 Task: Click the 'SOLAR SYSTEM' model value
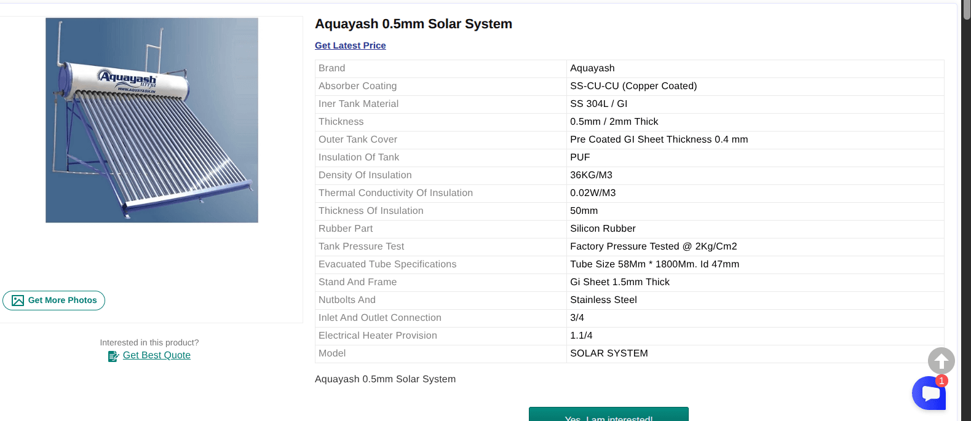609,353
